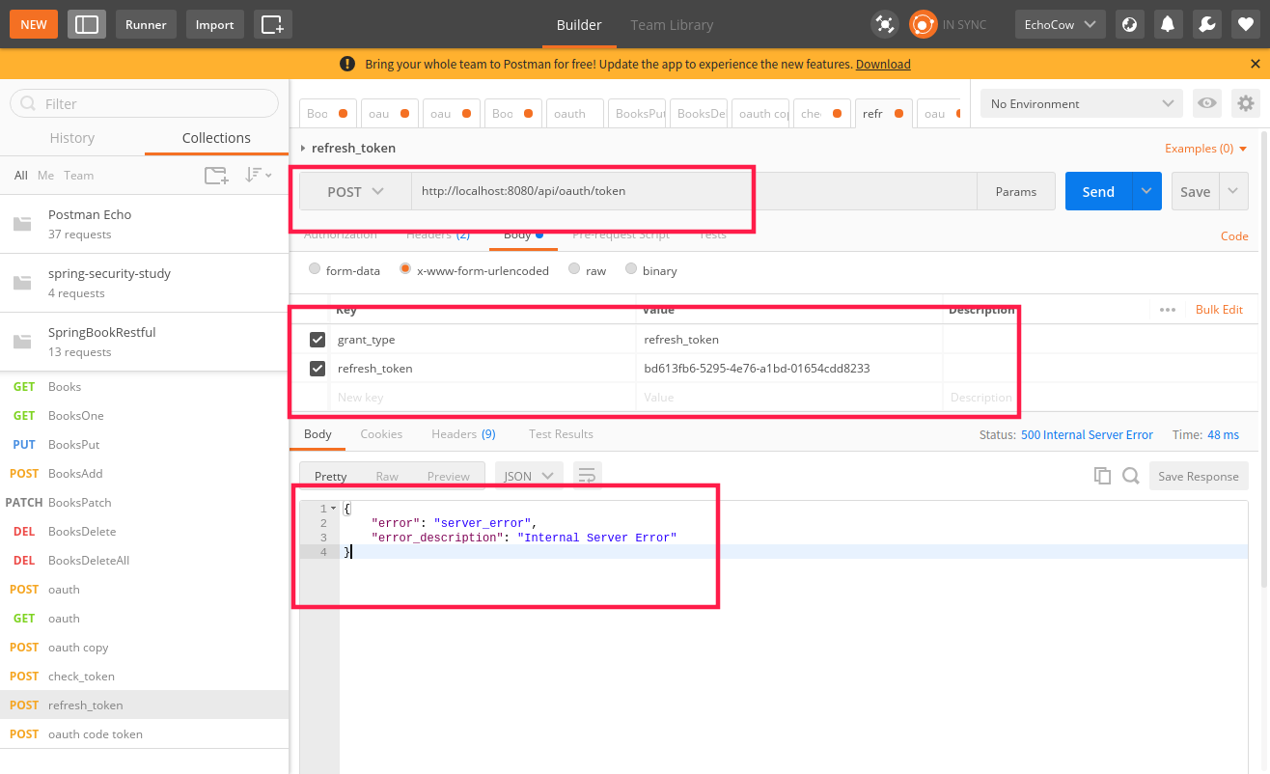The width and height of the screenshot is (1270, 774).
Task: Dismiss the orange update banner
Action: coord(1256,64)
